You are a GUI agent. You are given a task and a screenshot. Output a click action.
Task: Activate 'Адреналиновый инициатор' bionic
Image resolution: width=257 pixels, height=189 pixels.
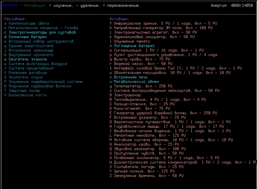[152, 37]
